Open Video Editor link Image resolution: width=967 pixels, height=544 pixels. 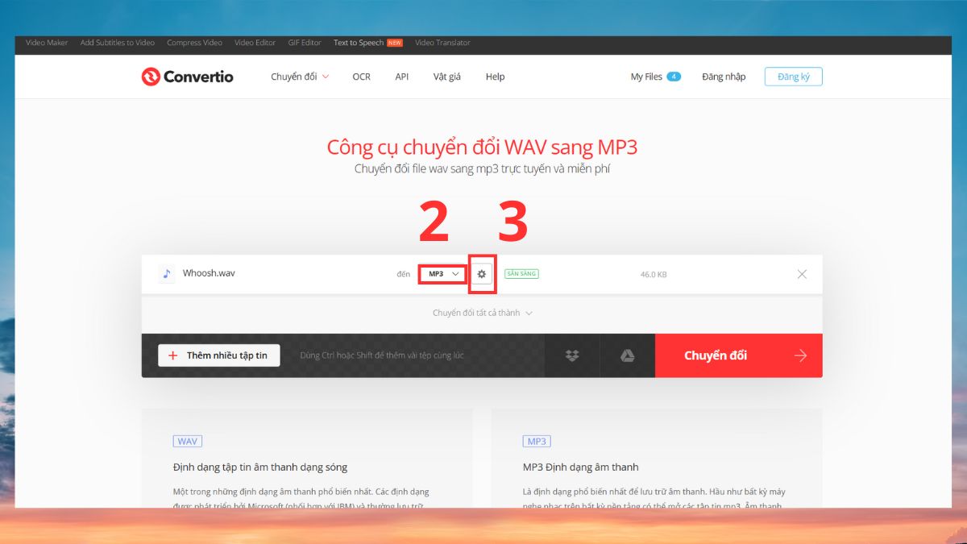tap(255, 43)
